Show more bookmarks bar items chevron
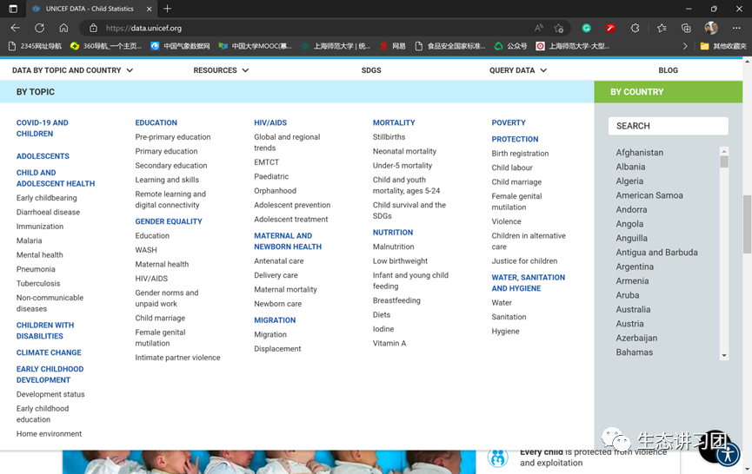 [x=685, y=46]
